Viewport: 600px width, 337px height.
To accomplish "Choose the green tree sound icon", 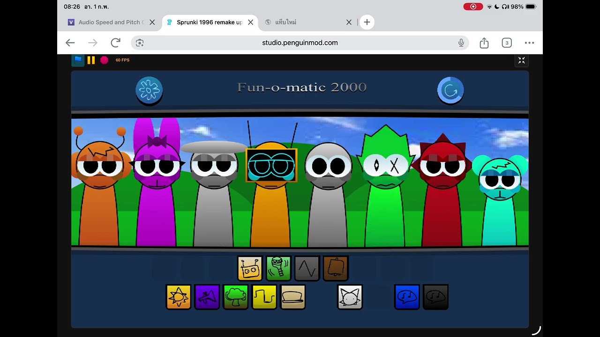I will tap(236, 297).
